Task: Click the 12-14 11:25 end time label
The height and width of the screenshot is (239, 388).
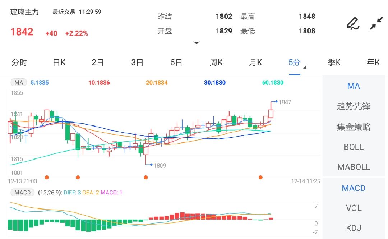Action: (x=306, y=181)
